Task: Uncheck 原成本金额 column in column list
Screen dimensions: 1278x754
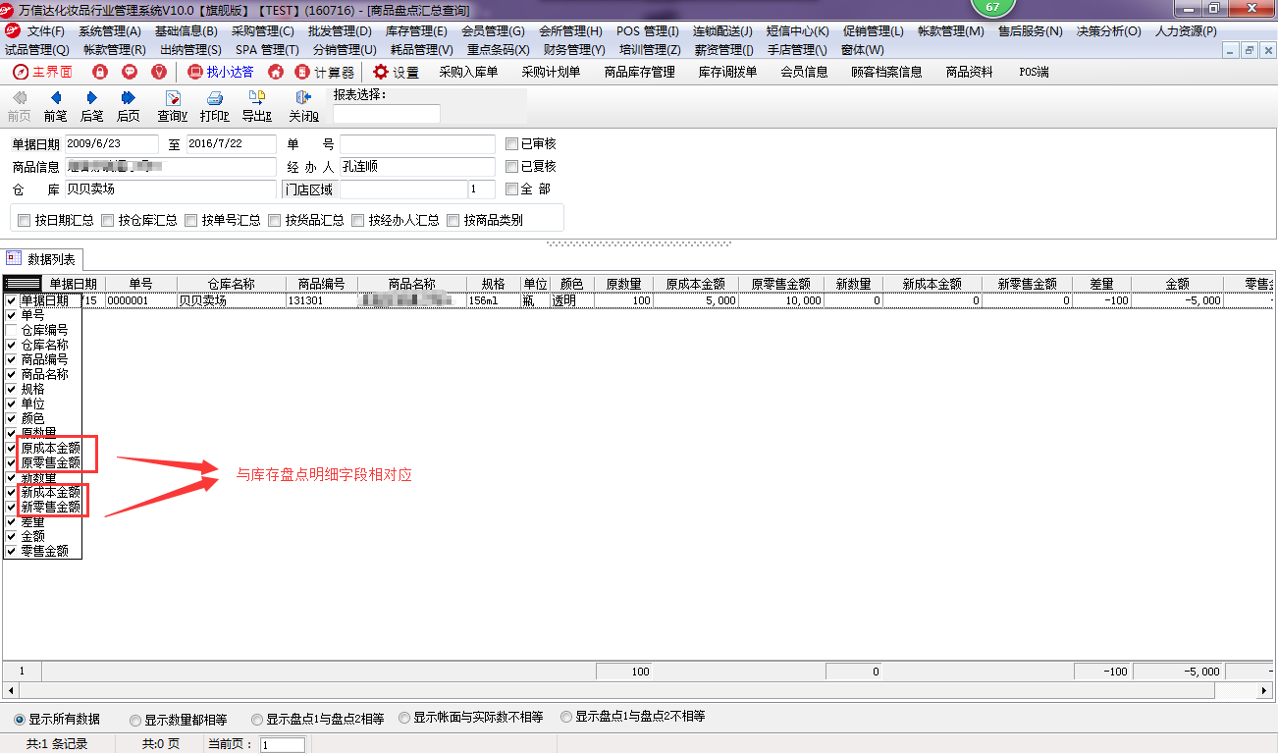Action: tap(12, 448)
